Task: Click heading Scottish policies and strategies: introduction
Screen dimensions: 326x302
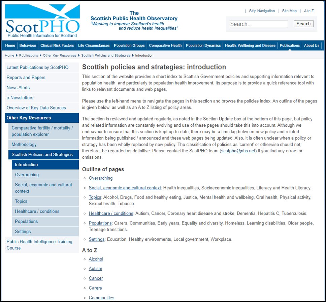Action: [154, 67]
